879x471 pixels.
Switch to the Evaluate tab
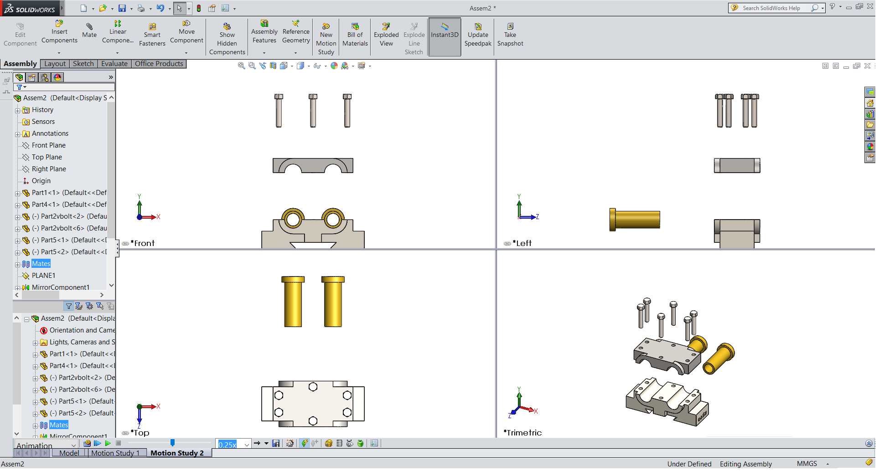[114, 64]
